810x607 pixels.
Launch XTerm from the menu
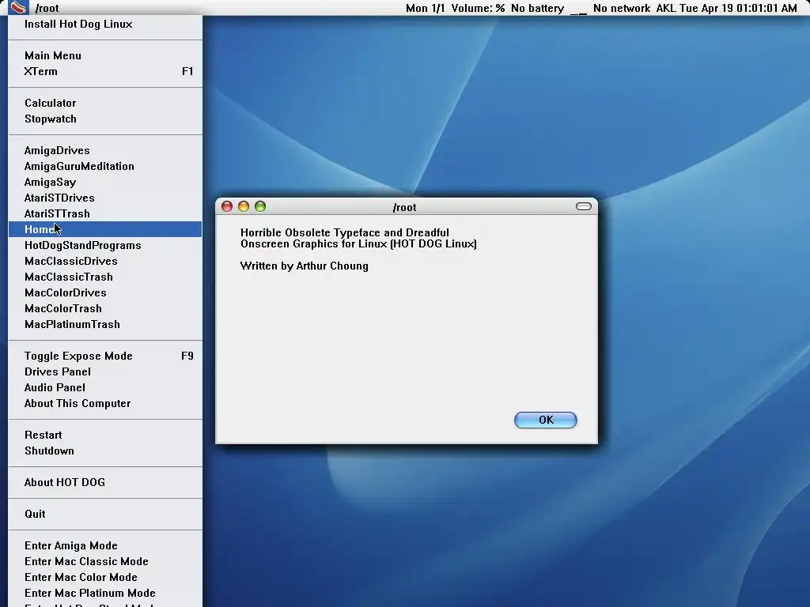pyautogui.click(x=105, y=72)
